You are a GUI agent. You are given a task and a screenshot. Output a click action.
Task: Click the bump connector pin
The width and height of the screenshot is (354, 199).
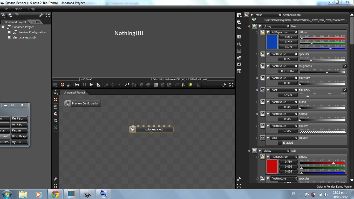click(x=257, y=102)
